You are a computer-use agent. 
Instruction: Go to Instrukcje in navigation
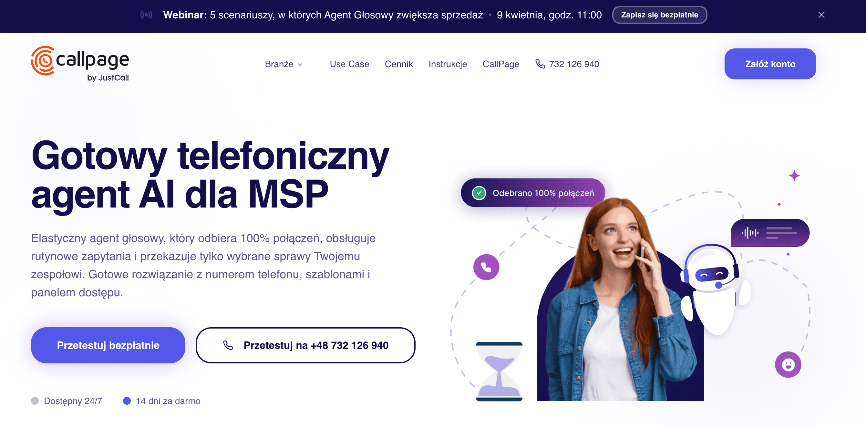(448, 64)
